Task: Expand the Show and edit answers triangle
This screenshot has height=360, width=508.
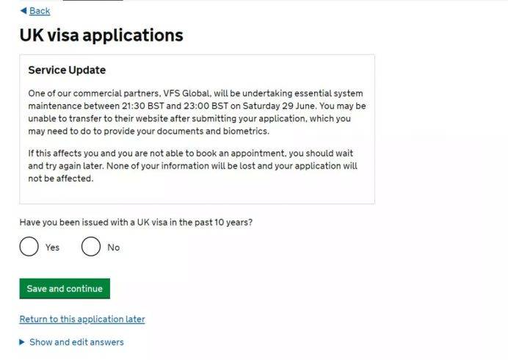Action: [x=23, y=342]
